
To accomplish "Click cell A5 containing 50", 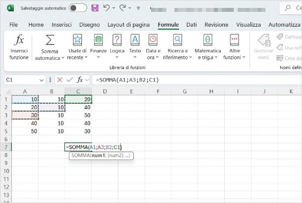I will (25, 131).
